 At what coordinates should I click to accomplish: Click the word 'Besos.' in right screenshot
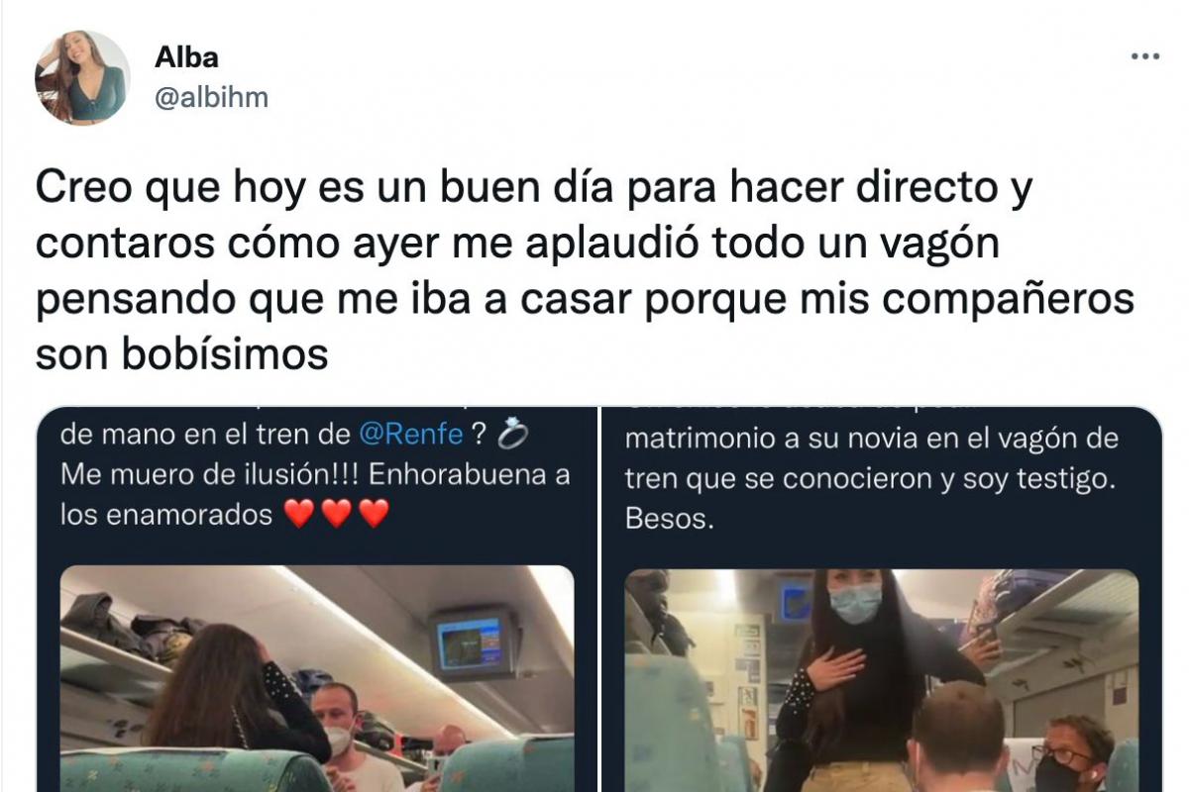point(669,519)
